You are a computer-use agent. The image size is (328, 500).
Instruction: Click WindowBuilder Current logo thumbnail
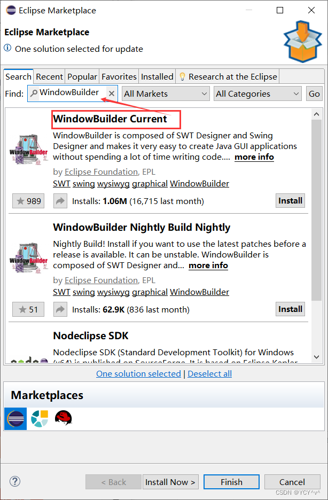(x=29, y=151)
